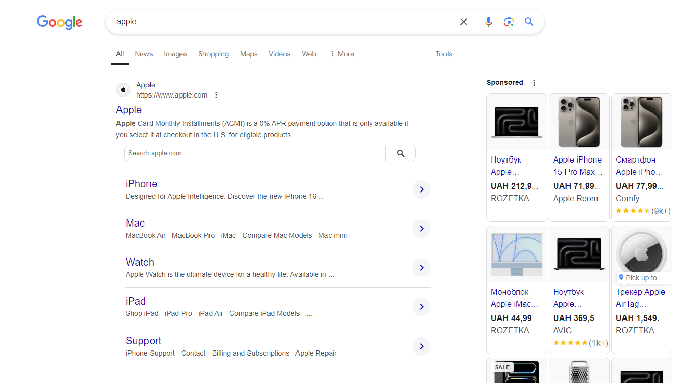This screenshot has width=686, height=383.
Task: Switch to the Videos tab
Action: 280,54
